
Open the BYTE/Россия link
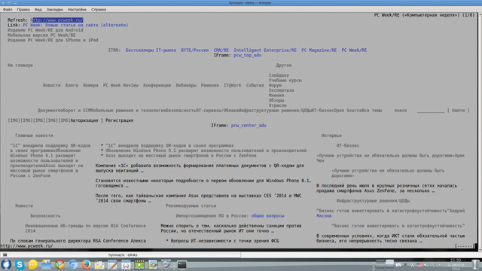click(x=194, y=50)
